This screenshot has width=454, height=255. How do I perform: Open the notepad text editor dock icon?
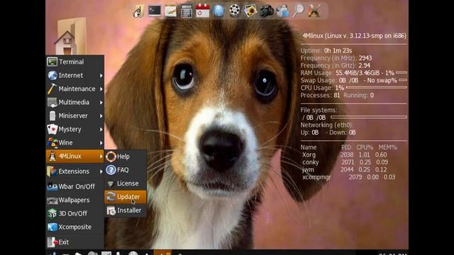pos(170,11)
